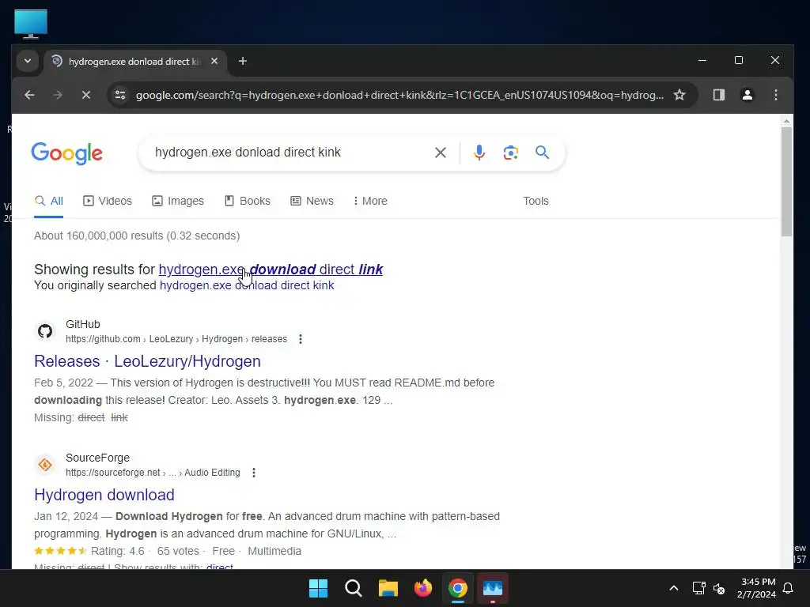Click the blue magnifier search button

pyautogui.click(x=542, y=153)
